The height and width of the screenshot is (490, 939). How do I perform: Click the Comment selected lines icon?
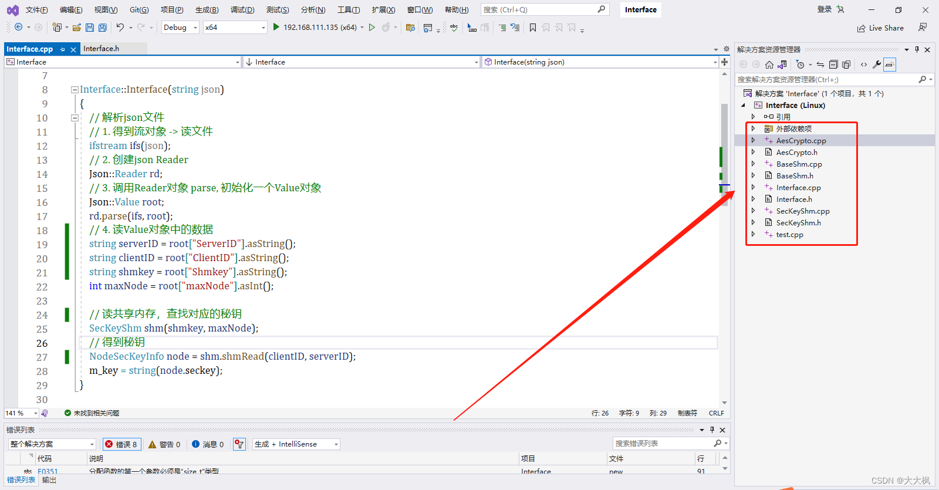502,27
